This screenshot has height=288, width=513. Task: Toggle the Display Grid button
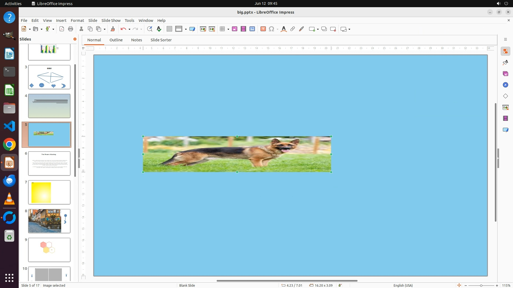click(x=169, y=29)
